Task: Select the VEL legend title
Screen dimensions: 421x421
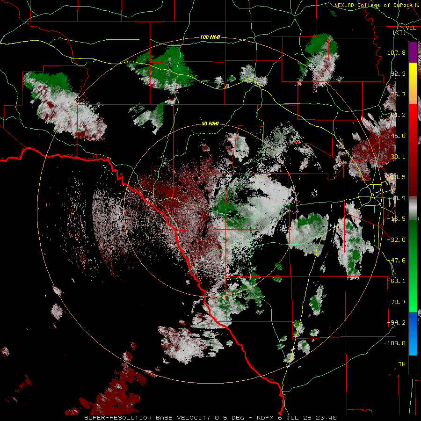Action: point(411,28)
